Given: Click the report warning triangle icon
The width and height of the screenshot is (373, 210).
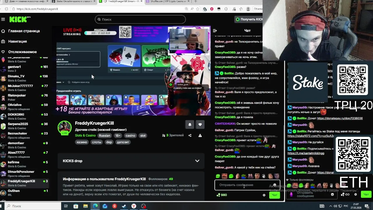Looking at the screenshot, I should [200, 135].
